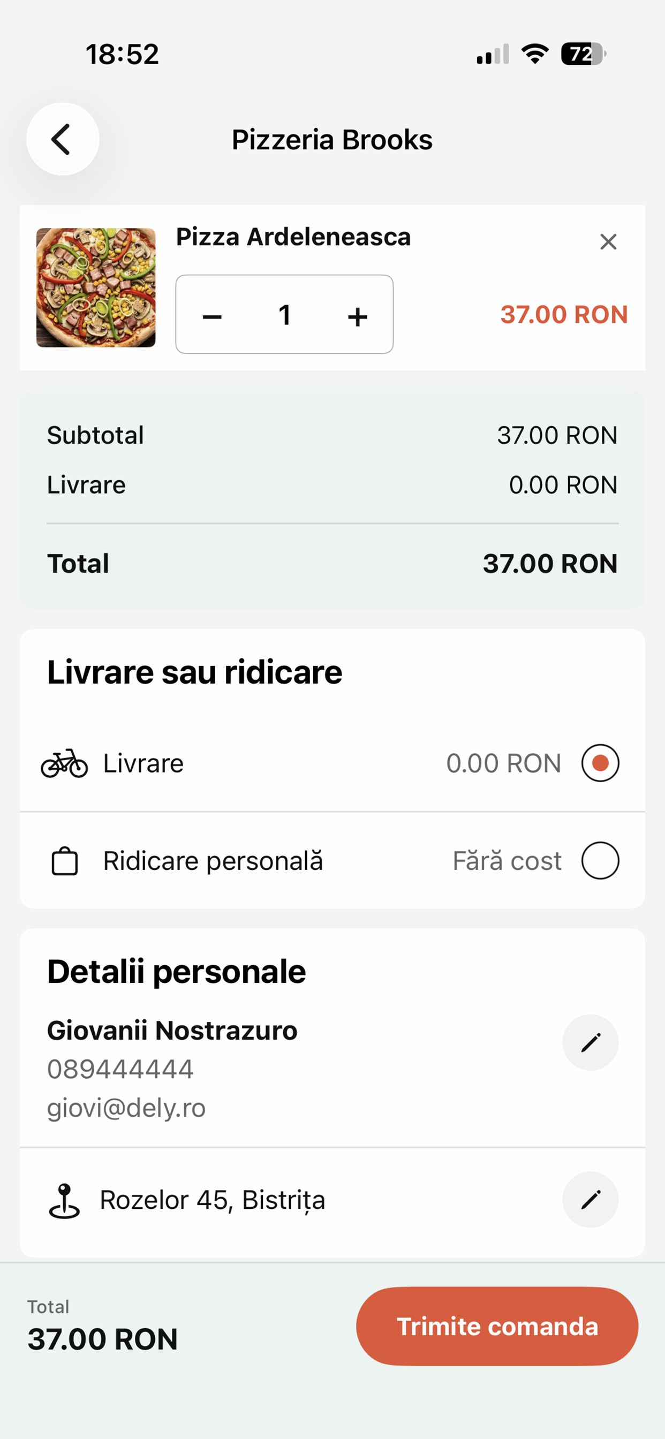Tap the shopping bag pickup icon
Screen dimensions: 665x1439
tap(65, 861)
